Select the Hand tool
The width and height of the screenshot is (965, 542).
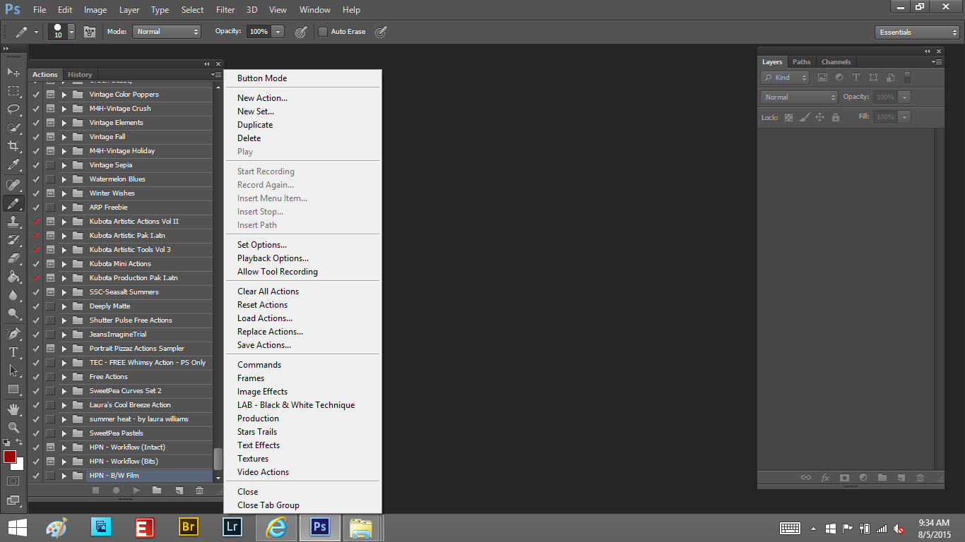13,409
